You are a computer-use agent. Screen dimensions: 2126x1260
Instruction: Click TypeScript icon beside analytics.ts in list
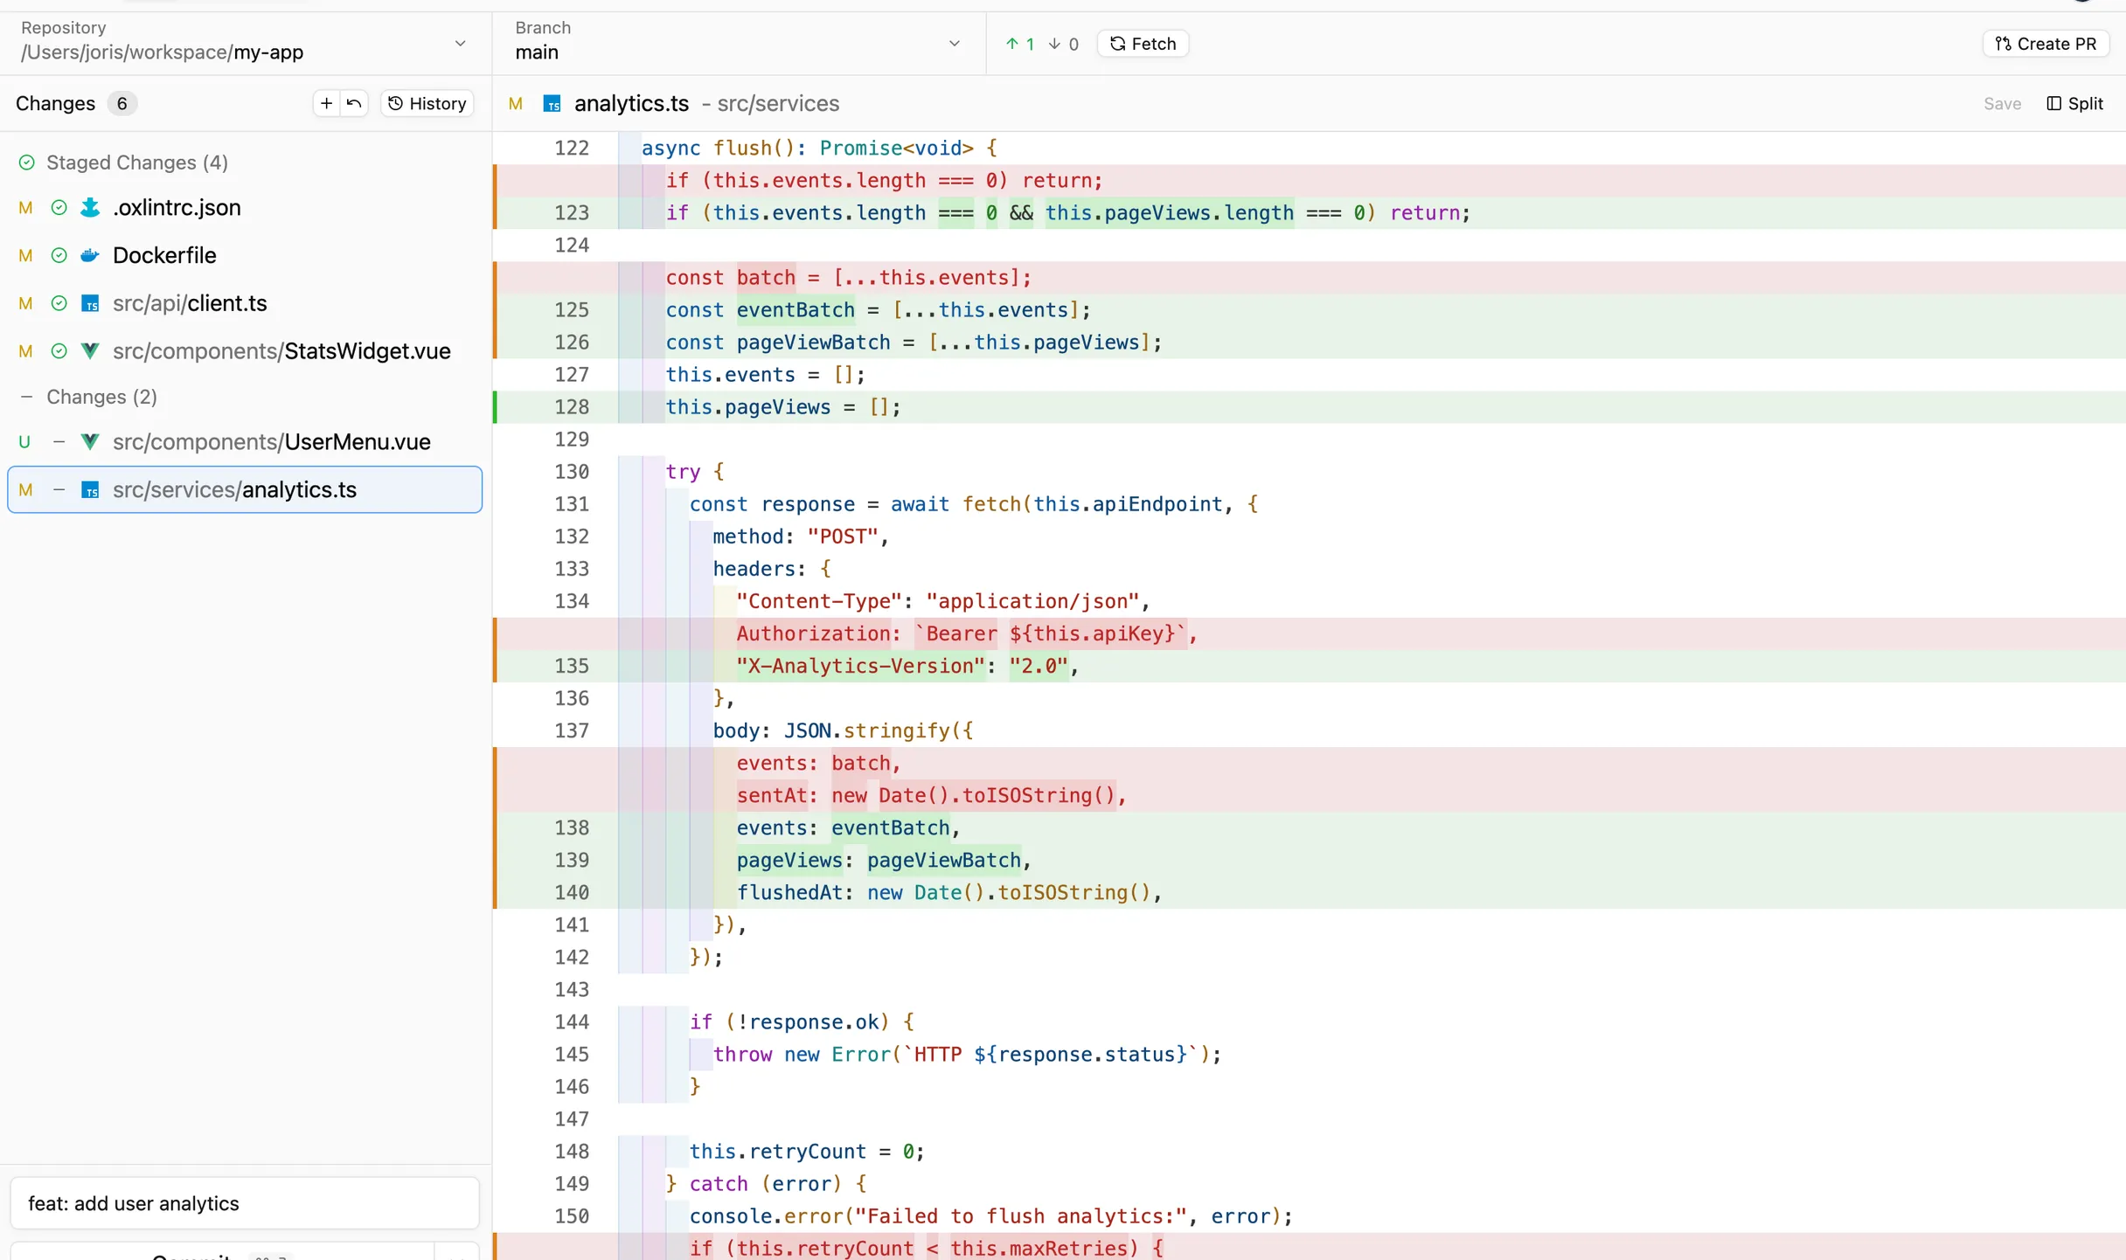tap(90, 490)
